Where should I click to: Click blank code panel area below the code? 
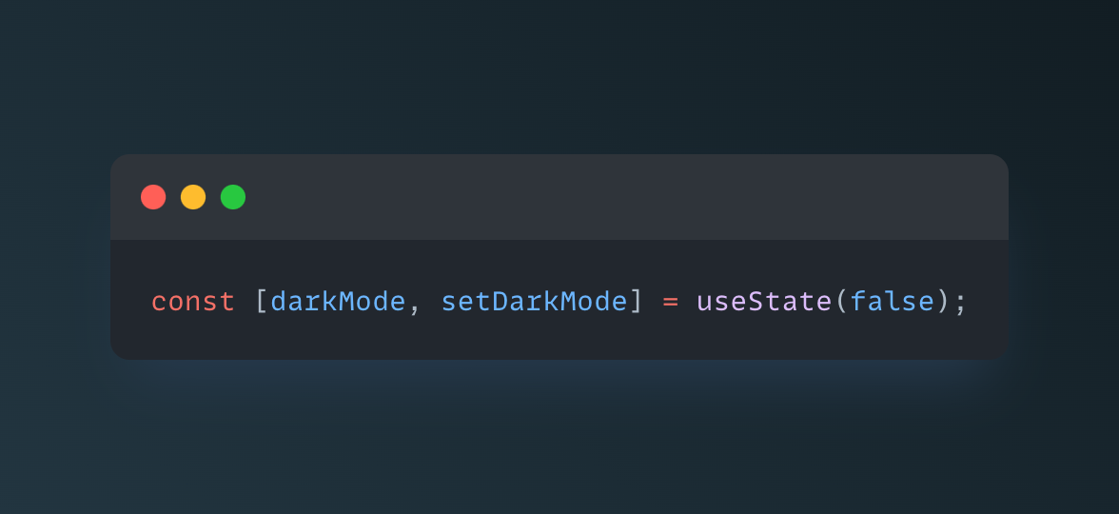click(559, 341)
